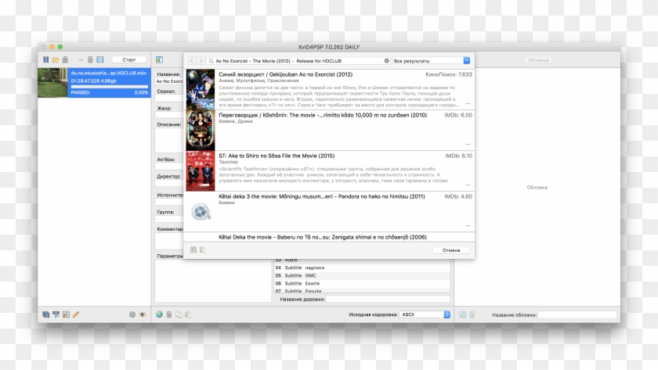Click the gear settings icon in bottom bar

[x=132, y=314]
